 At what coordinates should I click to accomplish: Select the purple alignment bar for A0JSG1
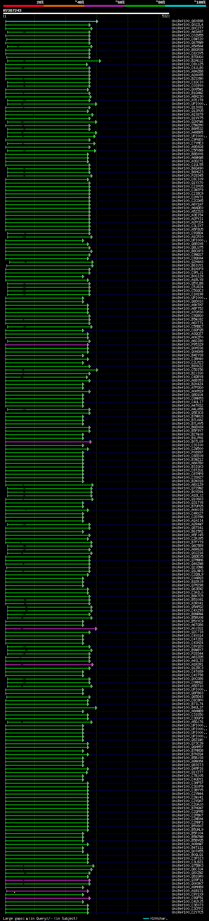(52, 629)
